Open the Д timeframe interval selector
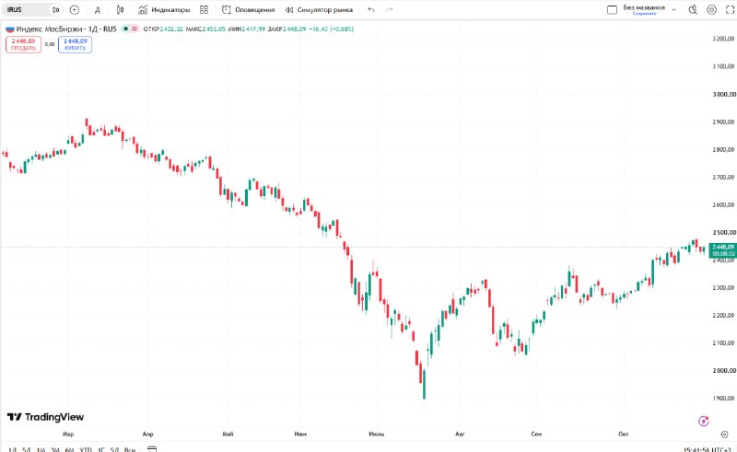The height and width of the screenshot is (452, 737). tap(98, 10)
